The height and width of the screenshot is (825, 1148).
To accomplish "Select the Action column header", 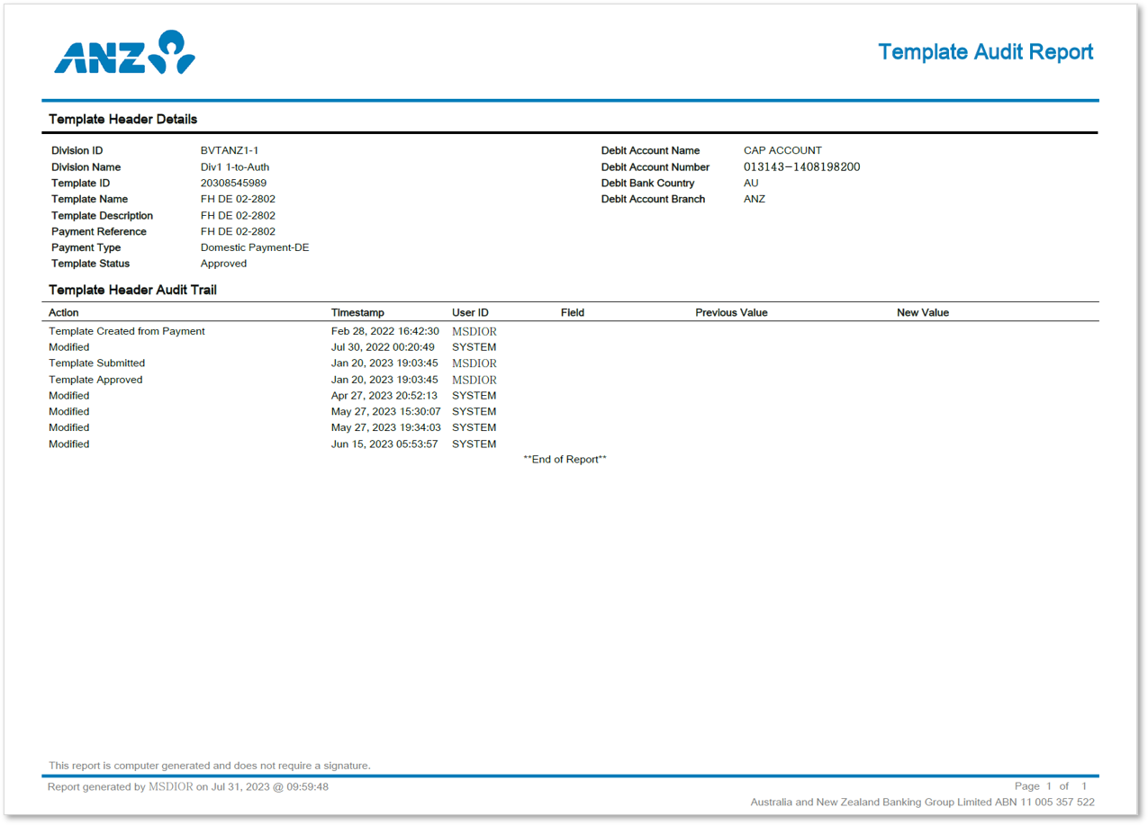I will 63,312.
